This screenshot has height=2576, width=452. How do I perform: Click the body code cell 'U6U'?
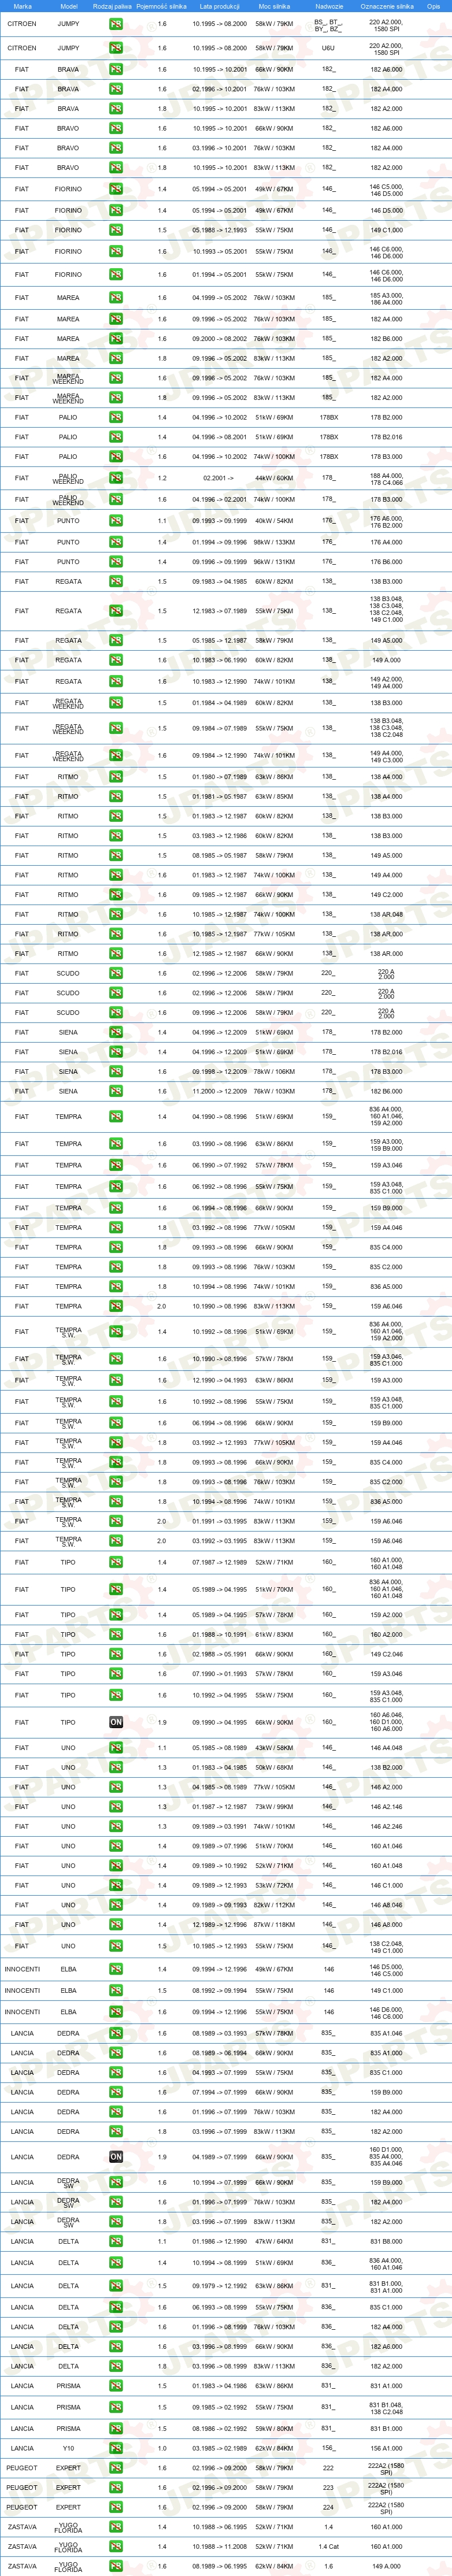point(328,48)
